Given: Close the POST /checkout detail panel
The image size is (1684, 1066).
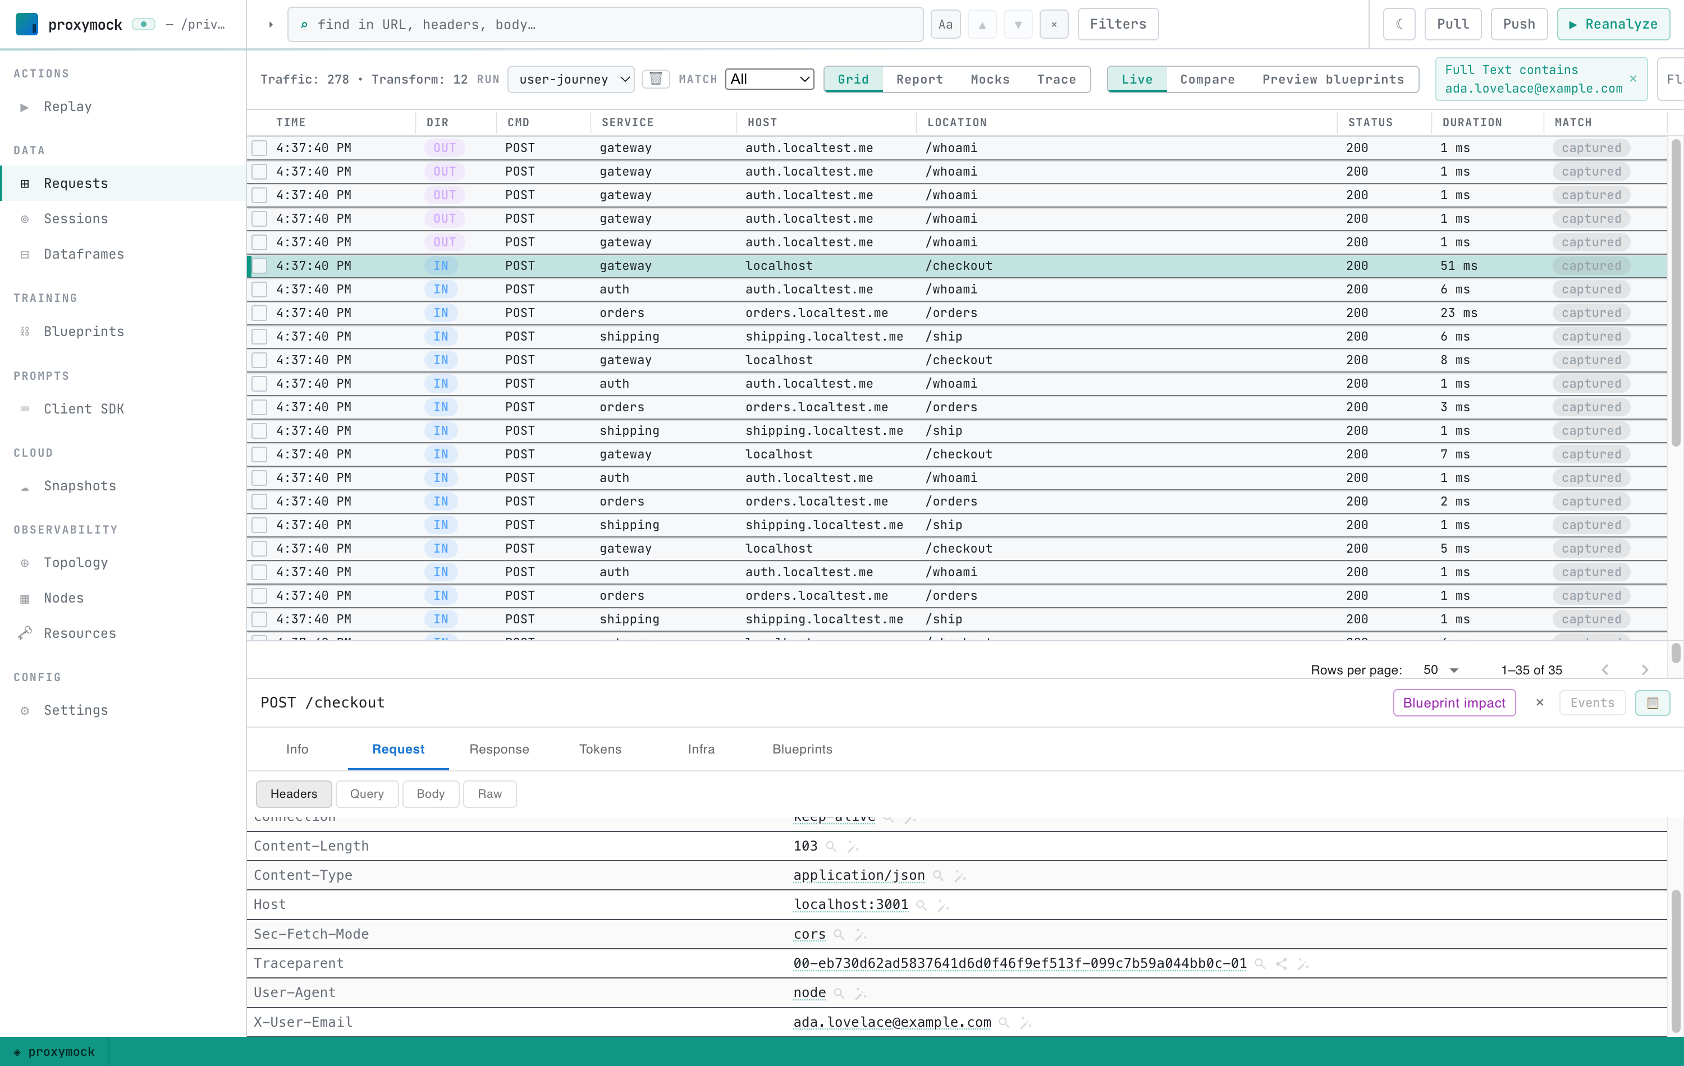Looking at the screenshot, I should click(1539, 702).
